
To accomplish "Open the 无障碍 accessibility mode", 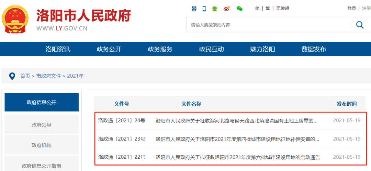I will pos(282,9).
